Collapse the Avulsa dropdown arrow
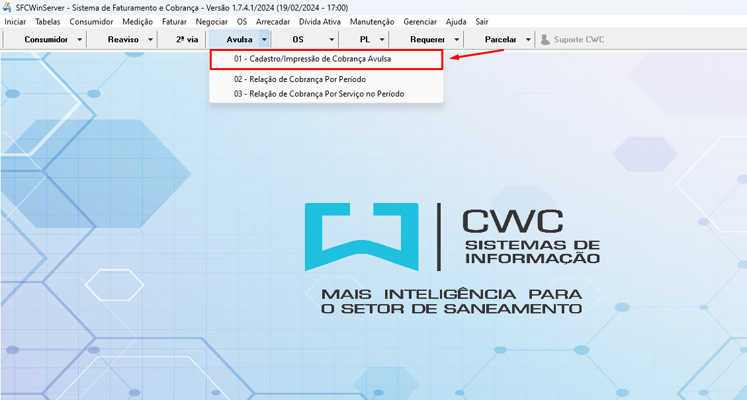This screenshot has height=400, width=747. [x=264, y=40]
